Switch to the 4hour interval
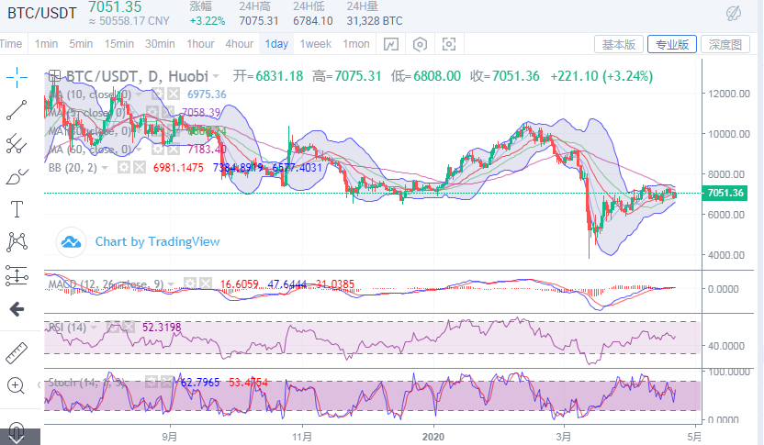 tap(240, 44)
